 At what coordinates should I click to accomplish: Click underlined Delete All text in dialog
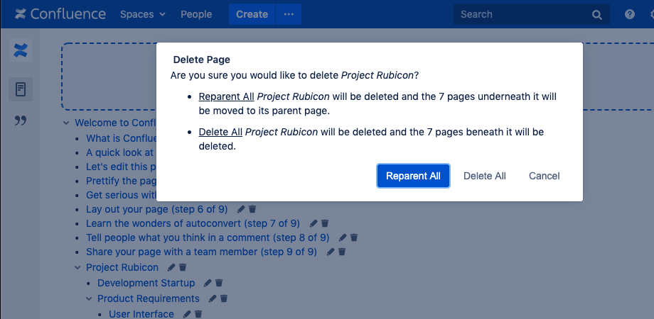(220, 133)
